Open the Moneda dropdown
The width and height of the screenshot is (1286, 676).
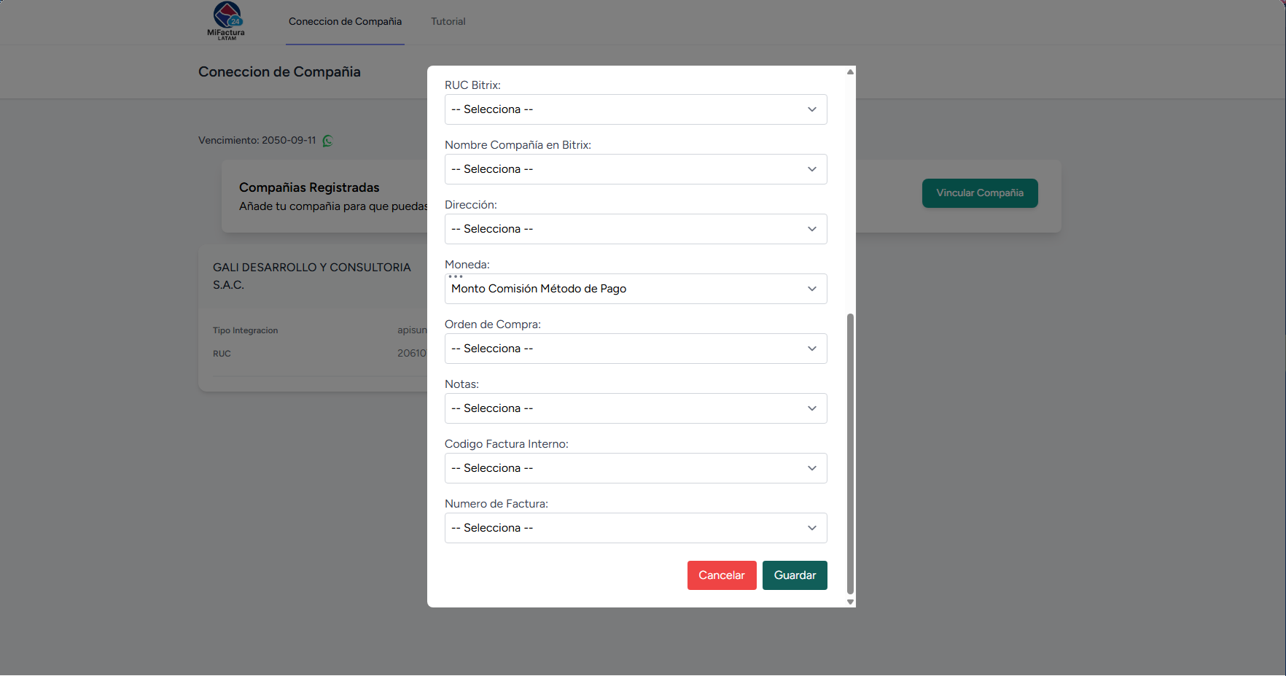click(x=635, y=289)
